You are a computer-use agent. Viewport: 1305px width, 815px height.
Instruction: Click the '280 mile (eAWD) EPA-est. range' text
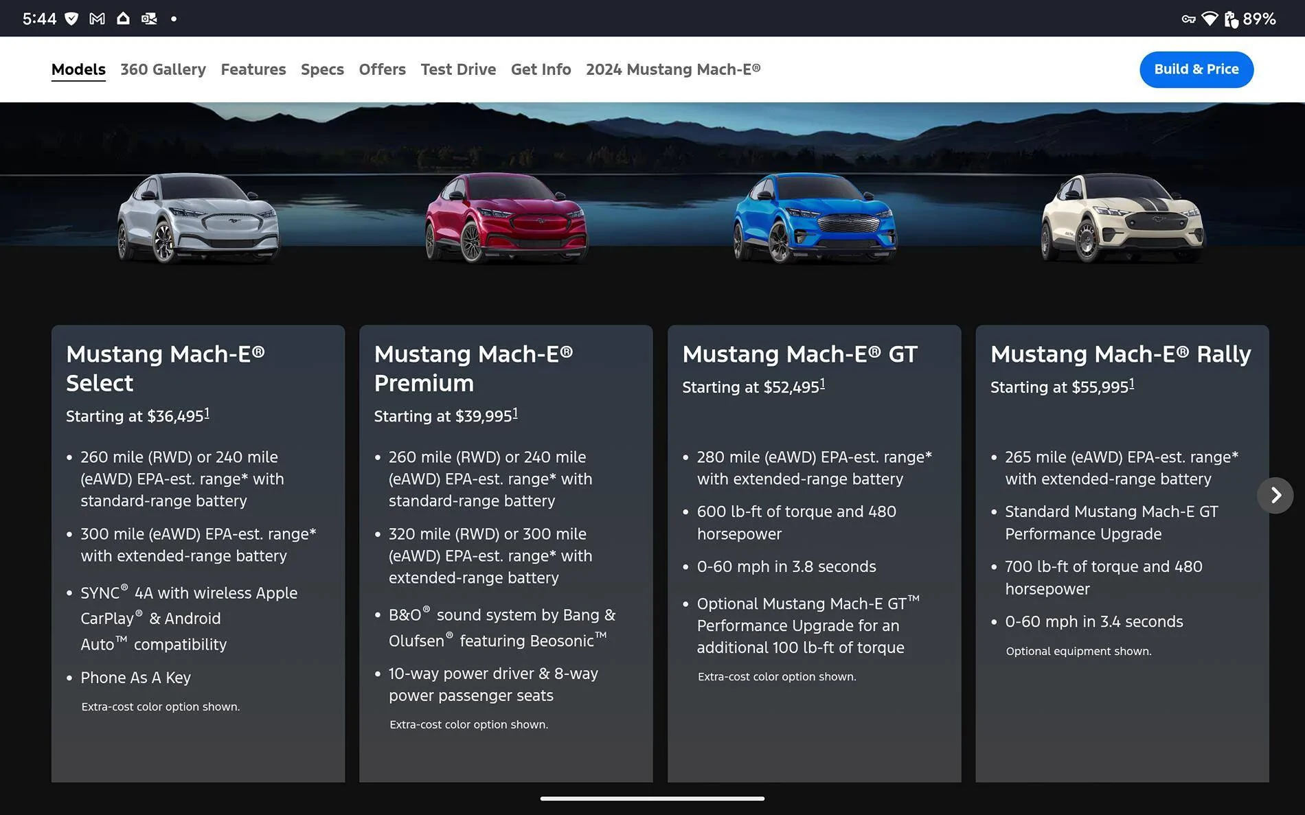(815, 468)
